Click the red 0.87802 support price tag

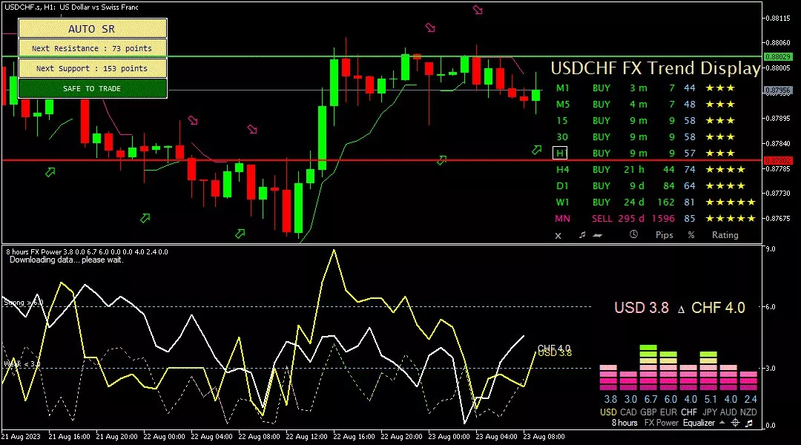pyautogui.click(x=777, y=160)
